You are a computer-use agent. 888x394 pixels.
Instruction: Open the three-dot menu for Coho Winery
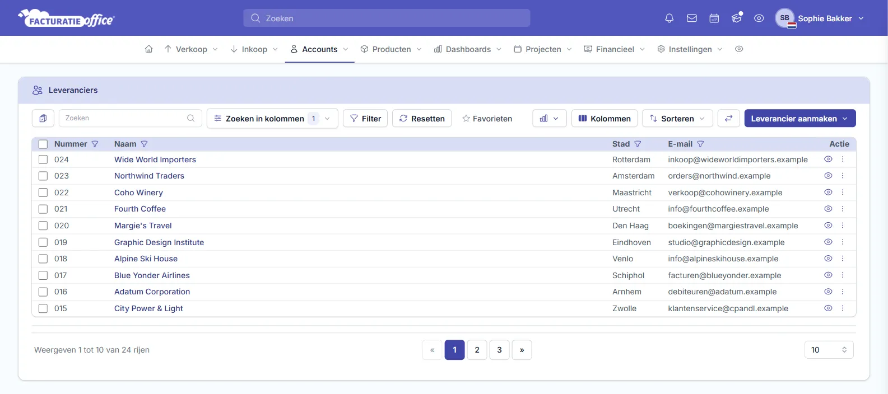point(843,192)
